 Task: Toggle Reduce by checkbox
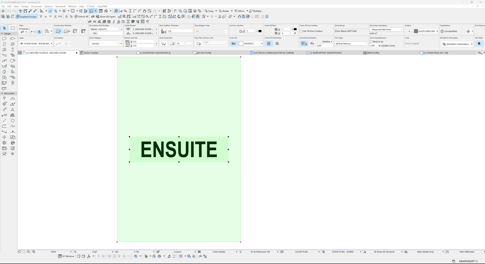pos(371,41)
